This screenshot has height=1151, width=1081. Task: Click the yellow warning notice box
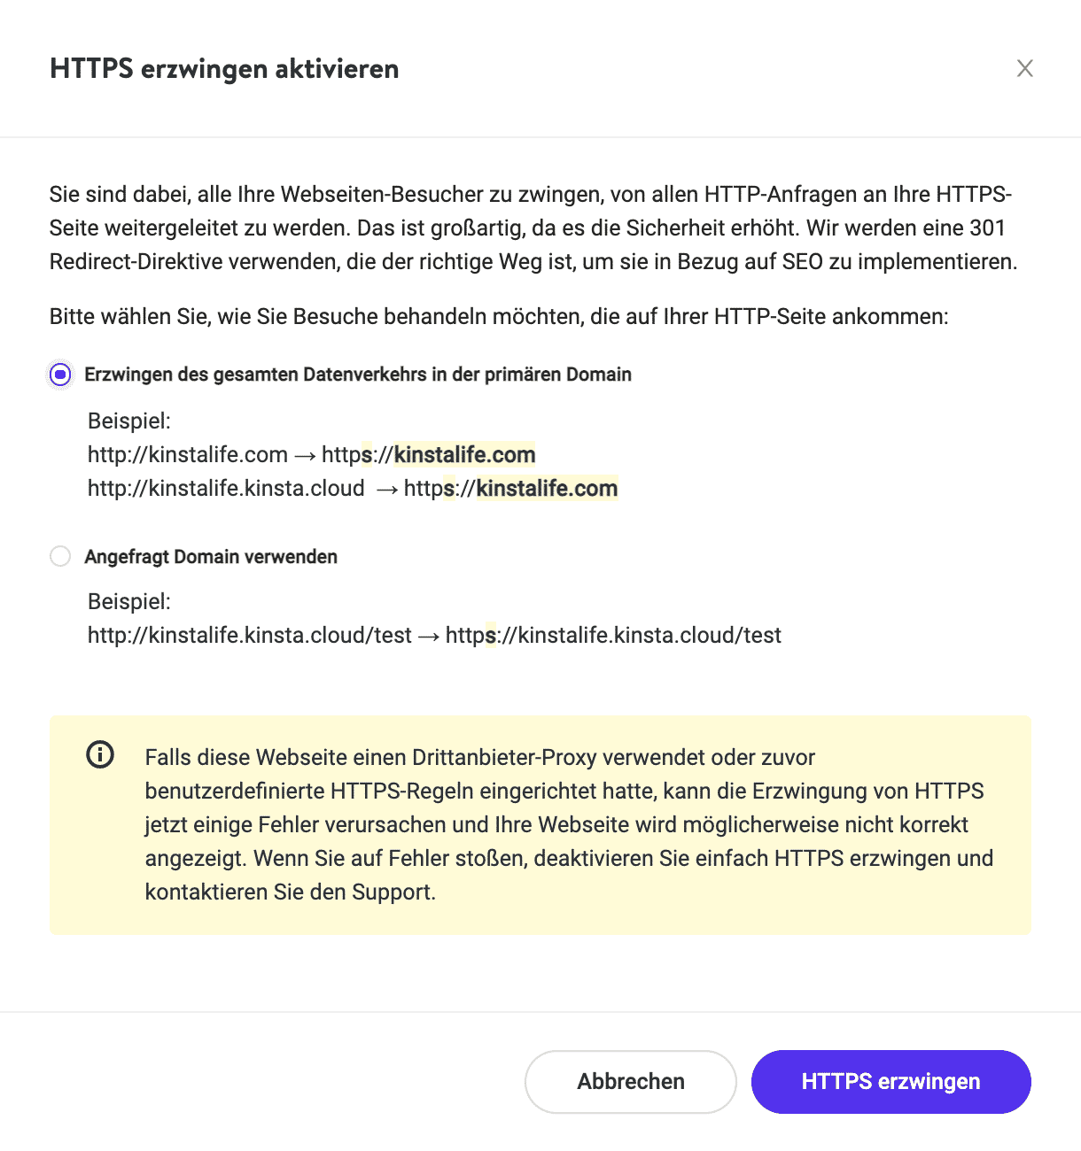pyautogui.click(x=540, y=824)
